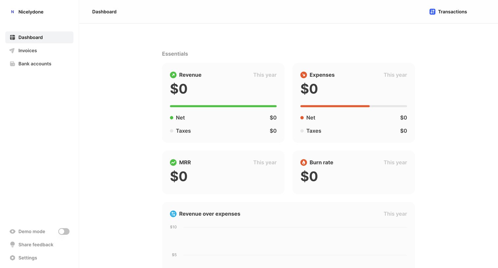Click the Nicelydone logo icon

pos(13,12)
